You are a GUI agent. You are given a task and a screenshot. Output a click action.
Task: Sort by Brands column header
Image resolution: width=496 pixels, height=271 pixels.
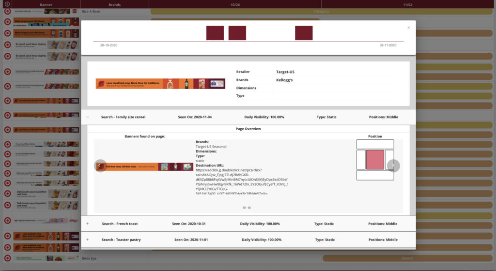(114, 5)
